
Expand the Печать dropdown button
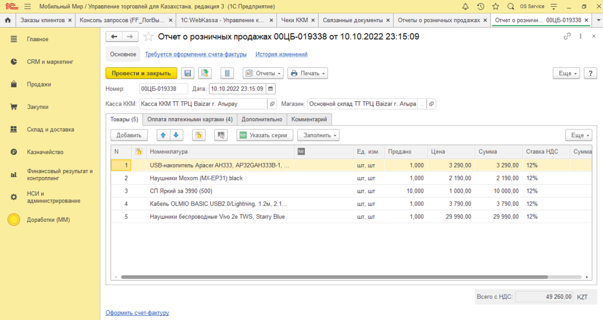tap(307, 73)
